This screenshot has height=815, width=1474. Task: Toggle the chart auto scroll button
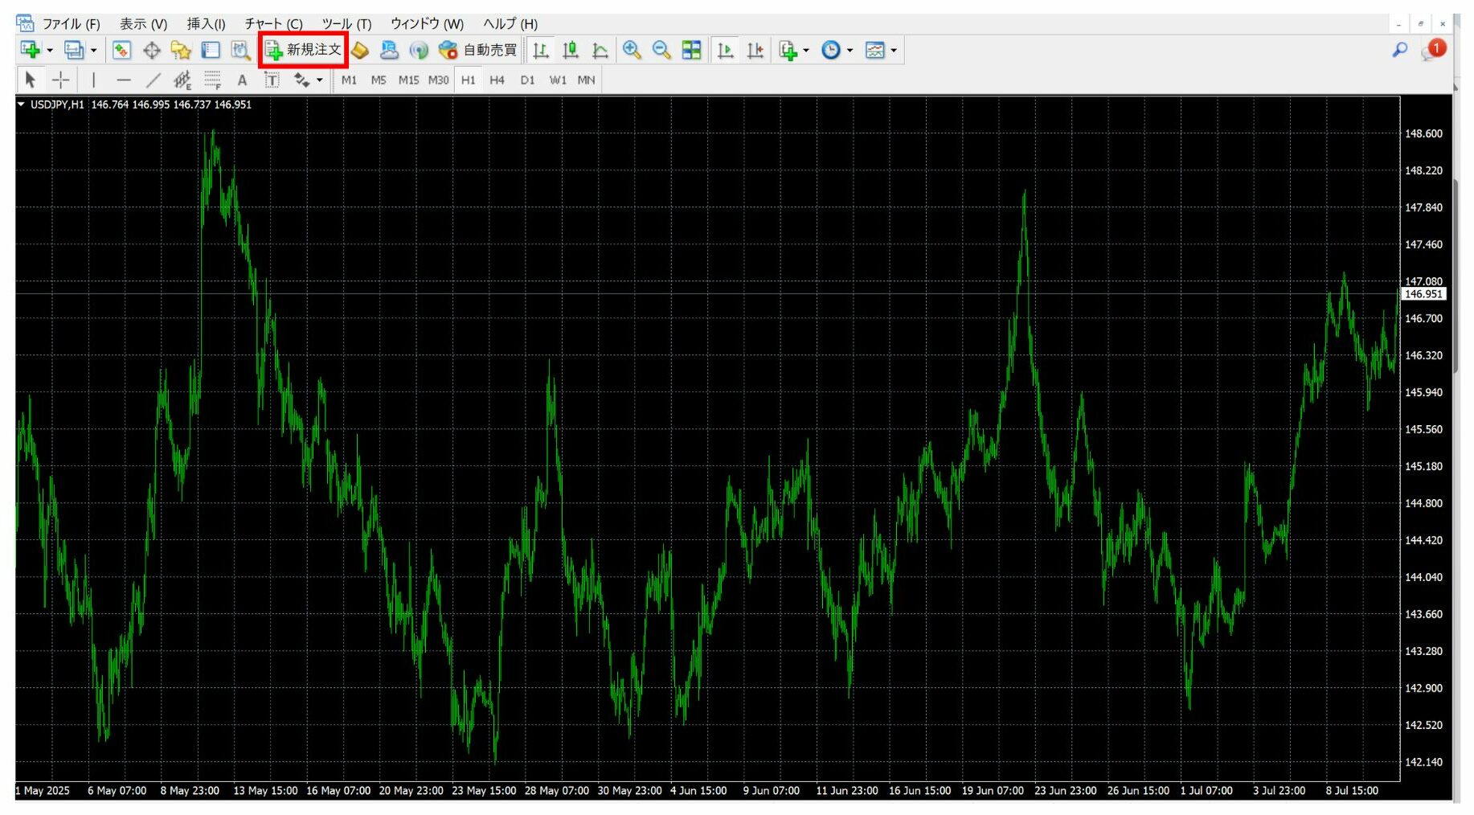[725, 51]
